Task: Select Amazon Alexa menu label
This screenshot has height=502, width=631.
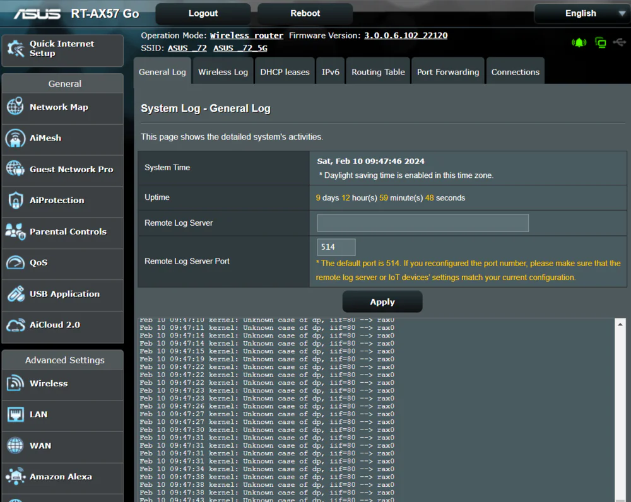Action: (x=61, y=477)
